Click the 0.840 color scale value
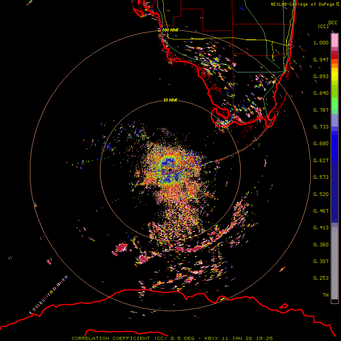This screenshot has width=341, height=341. [x=321, y=93]
